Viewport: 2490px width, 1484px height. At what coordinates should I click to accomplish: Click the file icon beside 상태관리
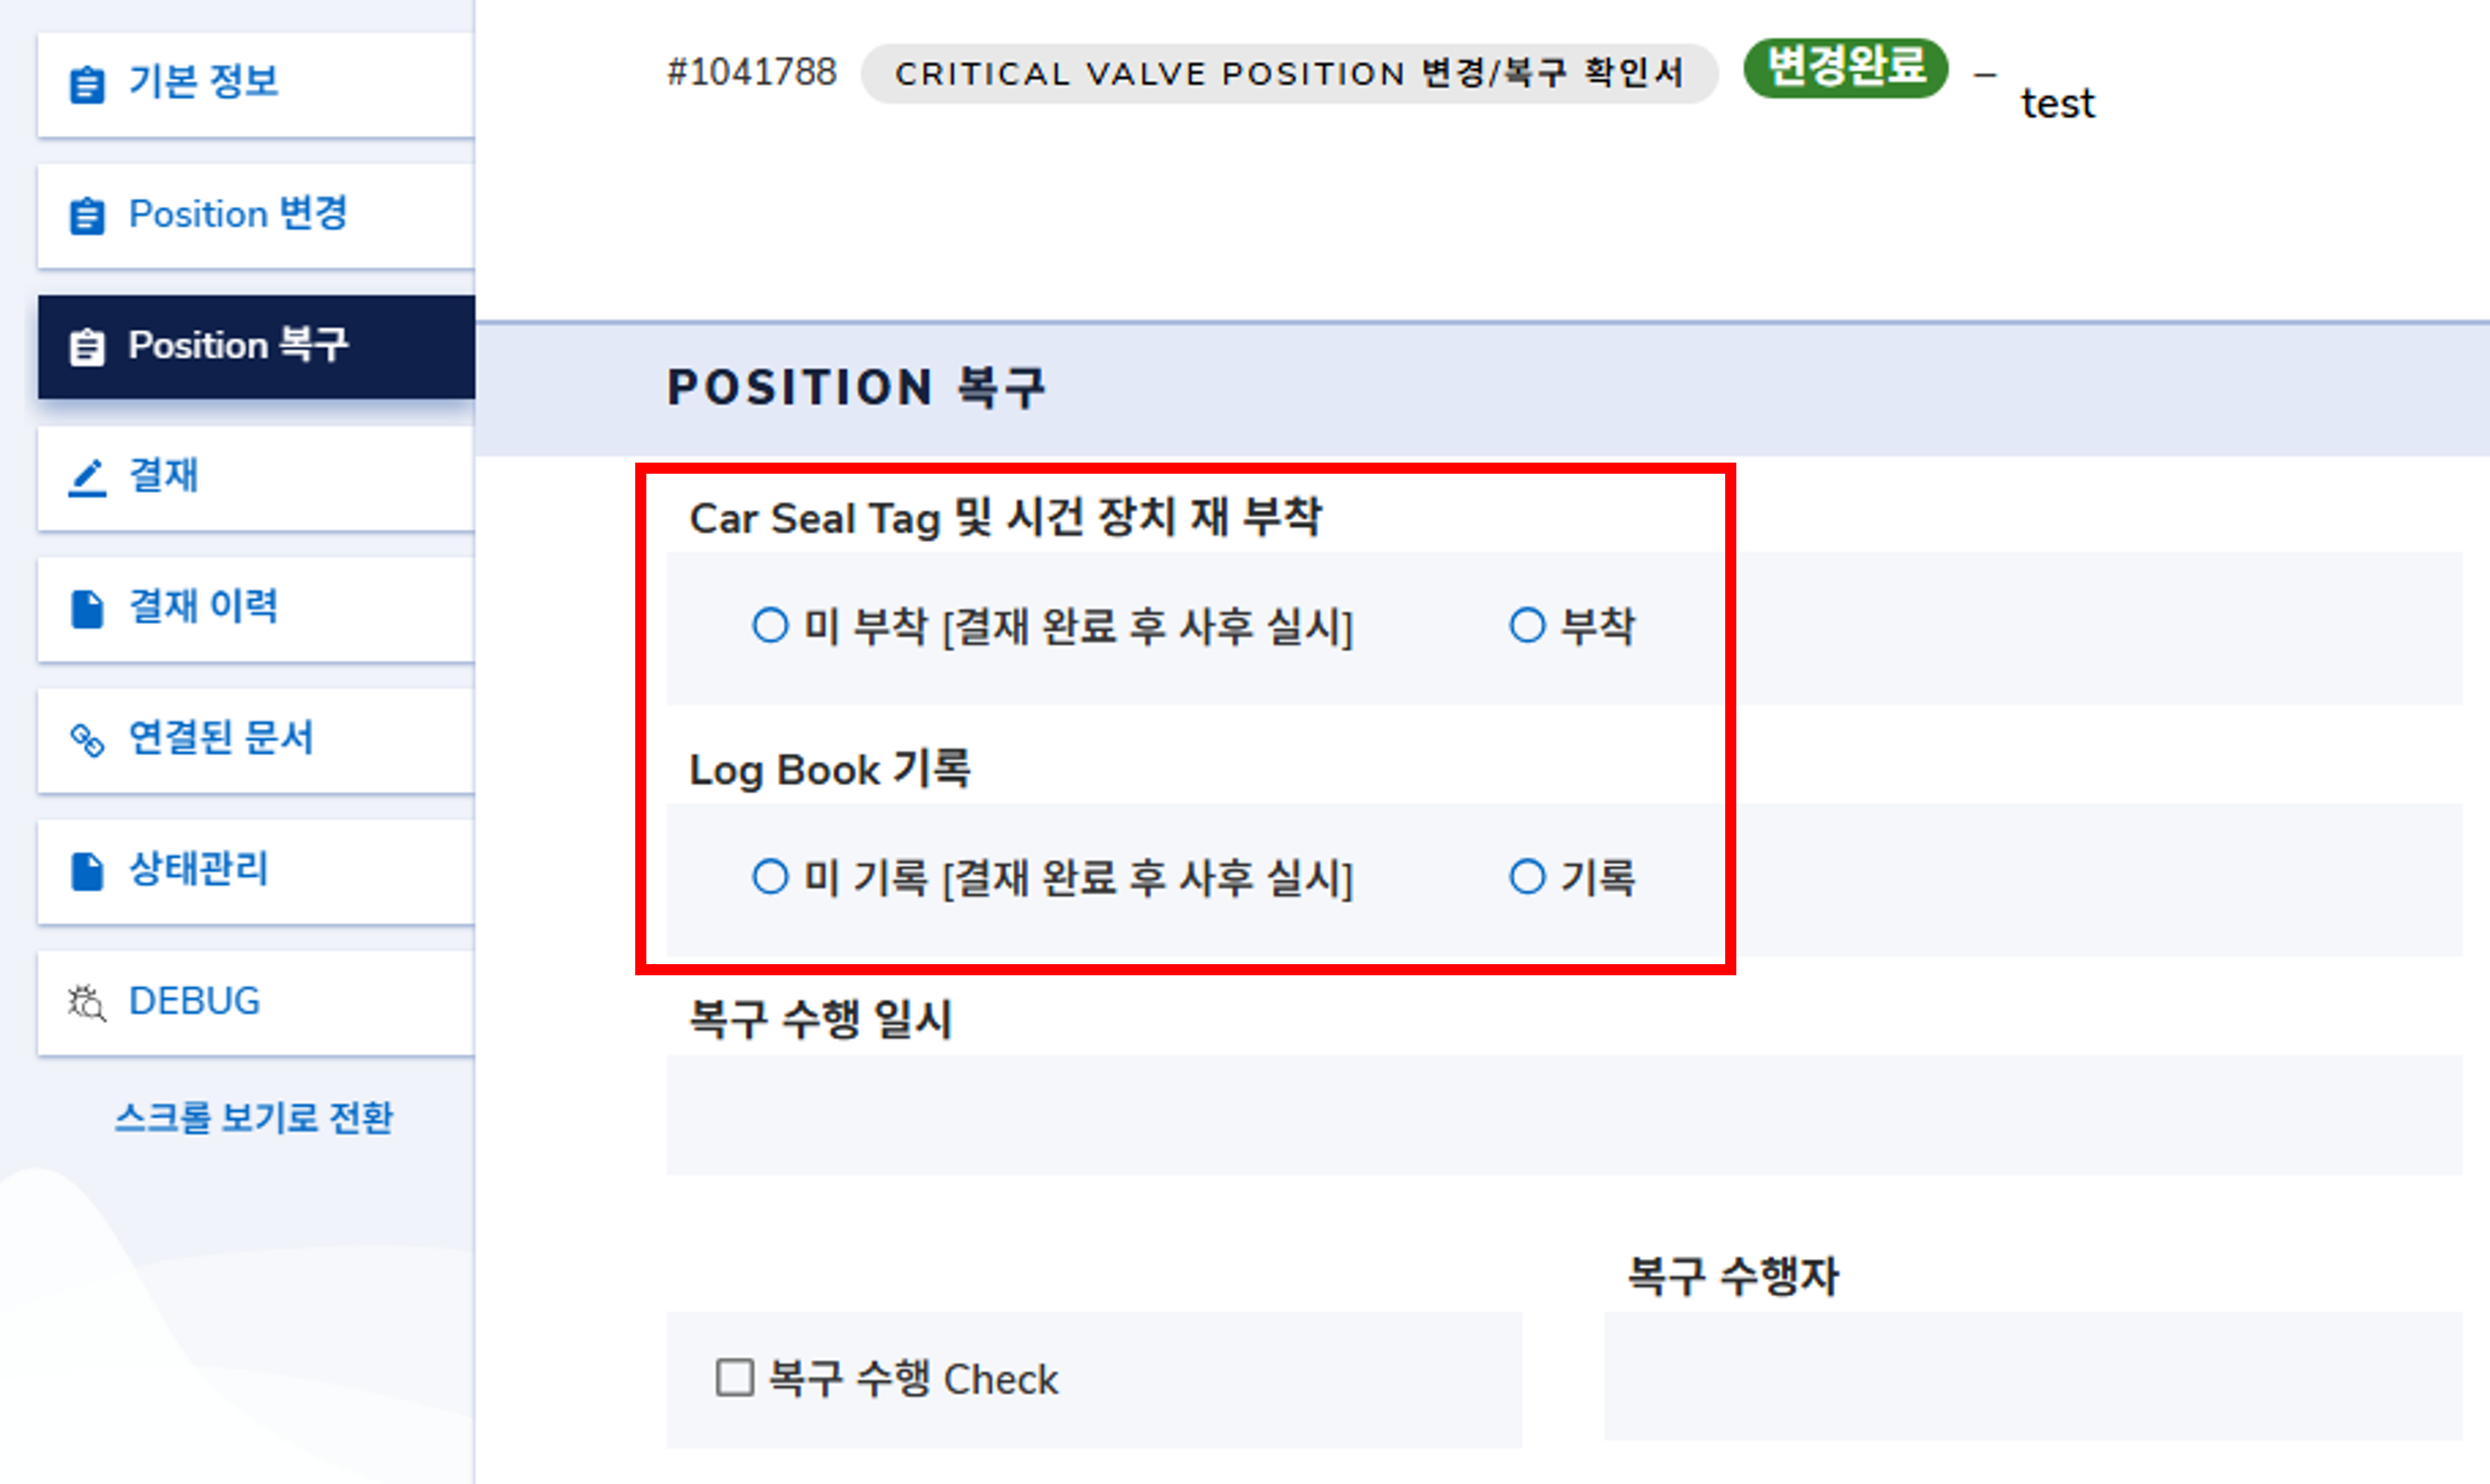point(87,871)
